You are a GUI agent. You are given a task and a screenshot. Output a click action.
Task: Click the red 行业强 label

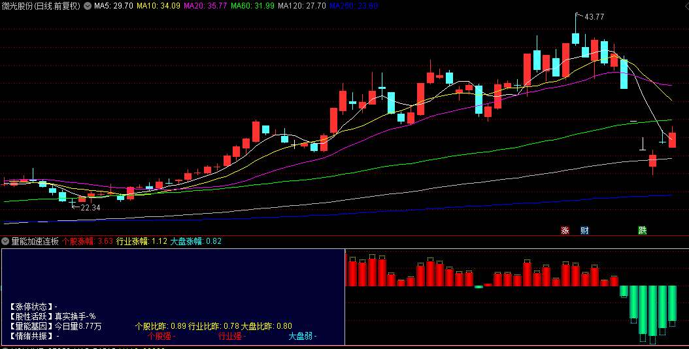click(x=232, y=336)
